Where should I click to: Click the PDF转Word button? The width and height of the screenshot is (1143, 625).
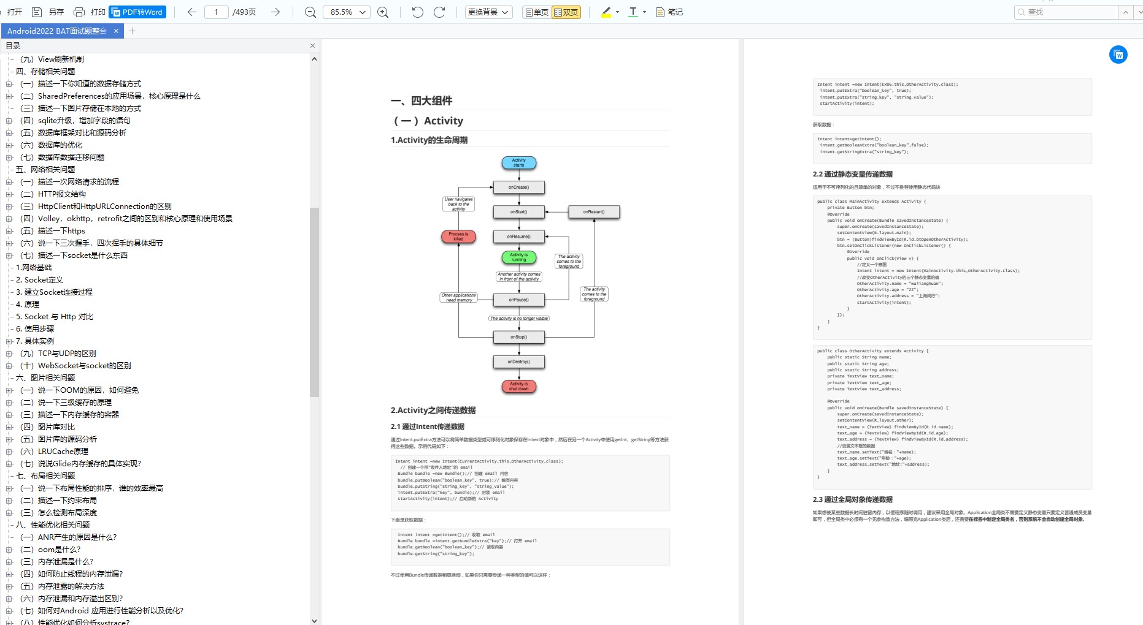(137, 12)
